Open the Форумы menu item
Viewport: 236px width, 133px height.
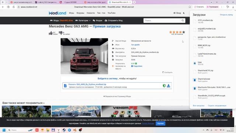click(80, 13)
